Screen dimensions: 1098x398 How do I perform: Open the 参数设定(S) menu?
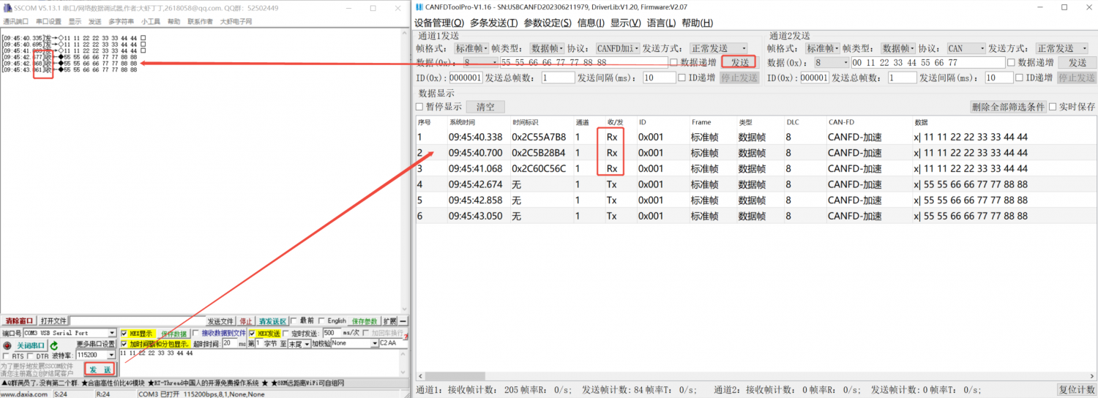click(548, 23)
